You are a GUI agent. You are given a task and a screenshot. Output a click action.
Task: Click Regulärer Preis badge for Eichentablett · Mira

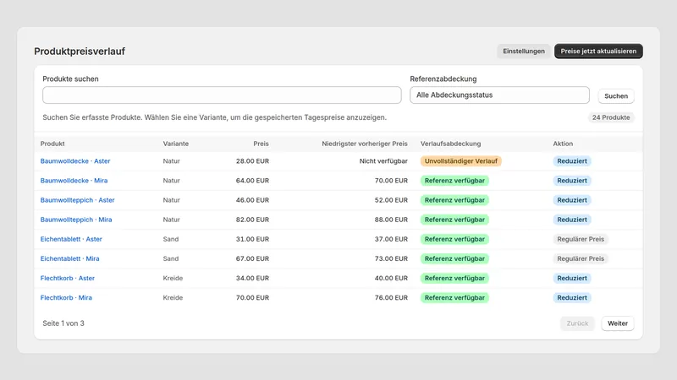coord(581,258)
